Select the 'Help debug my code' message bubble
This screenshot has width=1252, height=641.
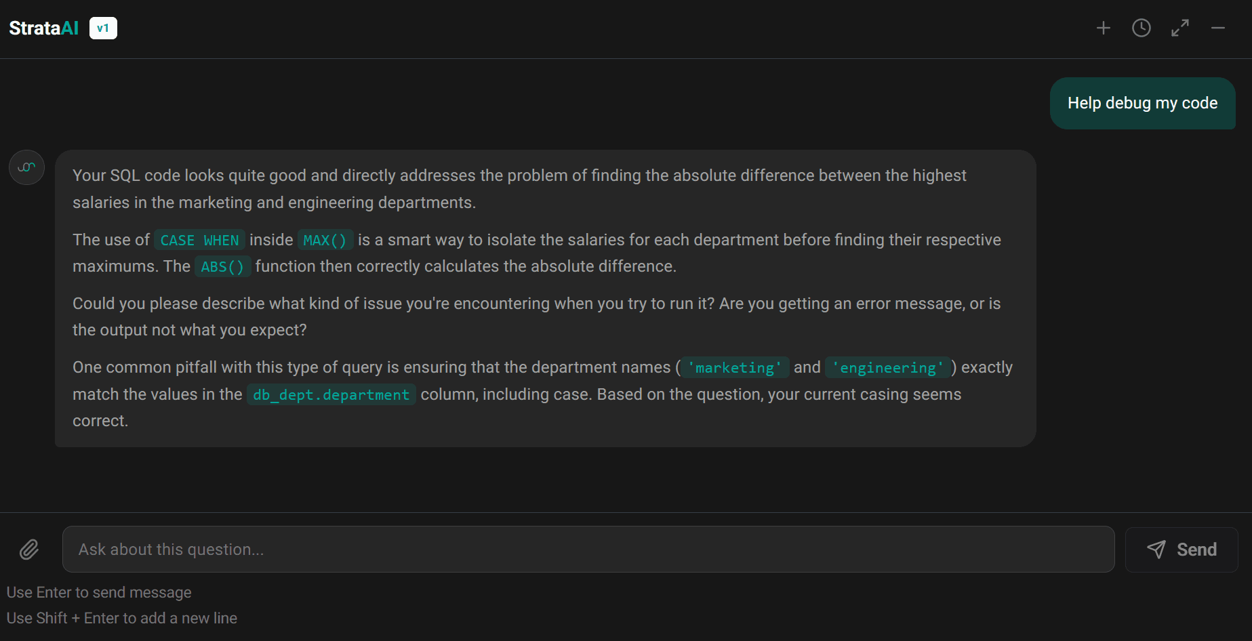pyautogui.click(x=1142, y=103)
